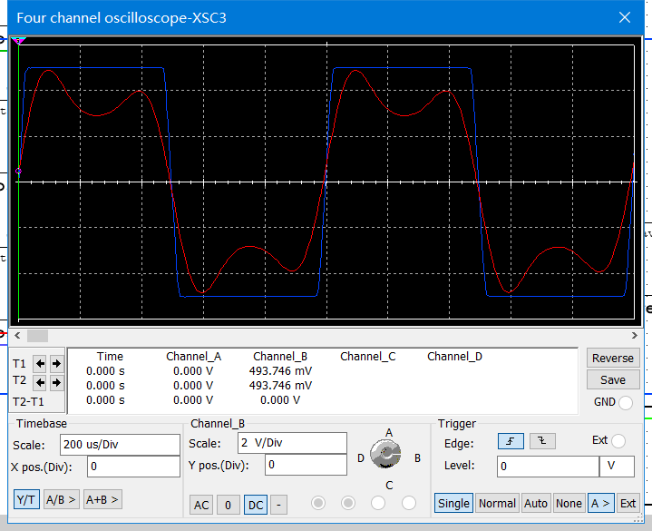This screenshot has width=652, height=531.
Task: Open the A+B display mode menu
Action: [x=102, y=499]
